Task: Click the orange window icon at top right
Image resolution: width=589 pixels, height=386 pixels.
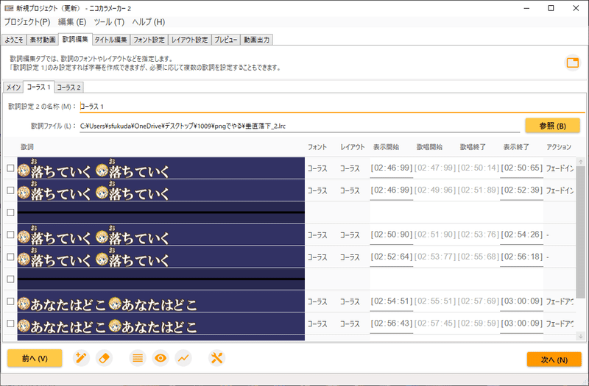Action: (x=573, y=62)
